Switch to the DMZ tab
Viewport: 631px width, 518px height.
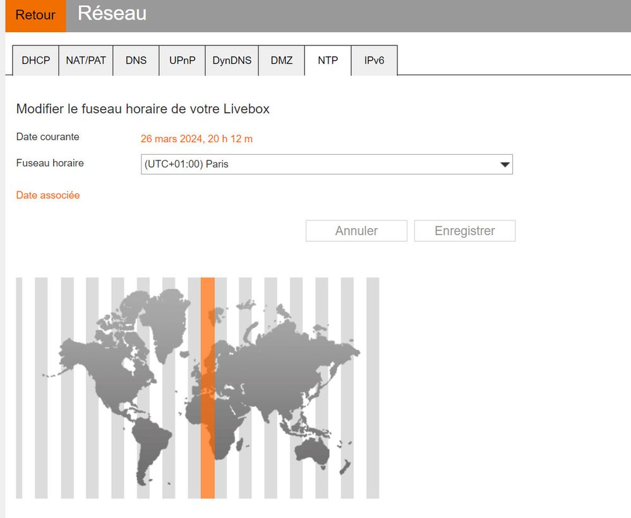(x=282, y=61)
